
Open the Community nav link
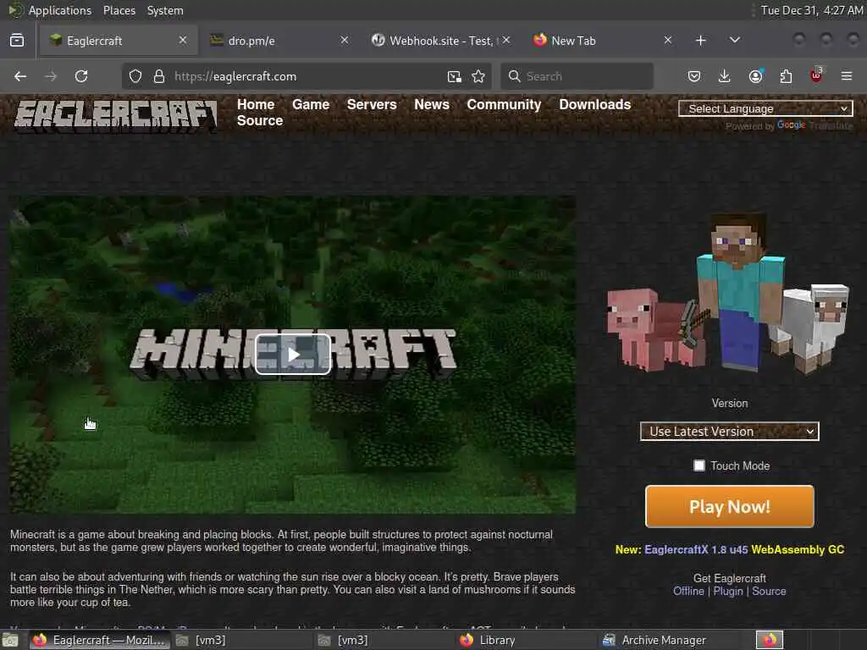pos(504,104)
